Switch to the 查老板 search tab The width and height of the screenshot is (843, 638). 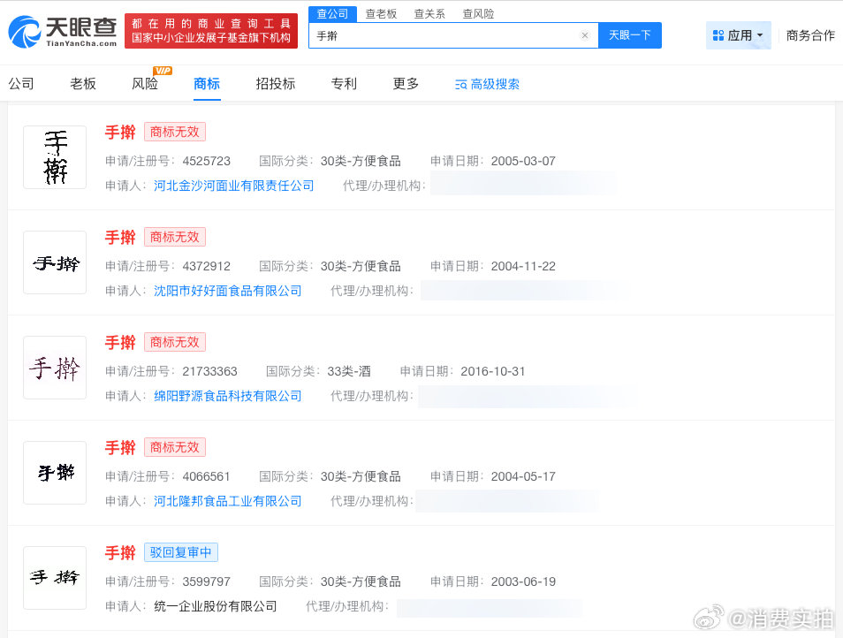pyautogui.click(x=381, y=14)
